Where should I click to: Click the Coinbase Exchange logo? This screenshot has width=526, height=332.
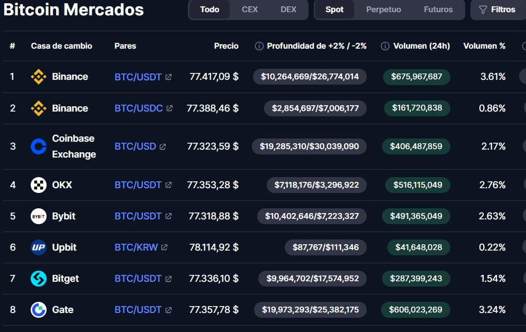39,146
